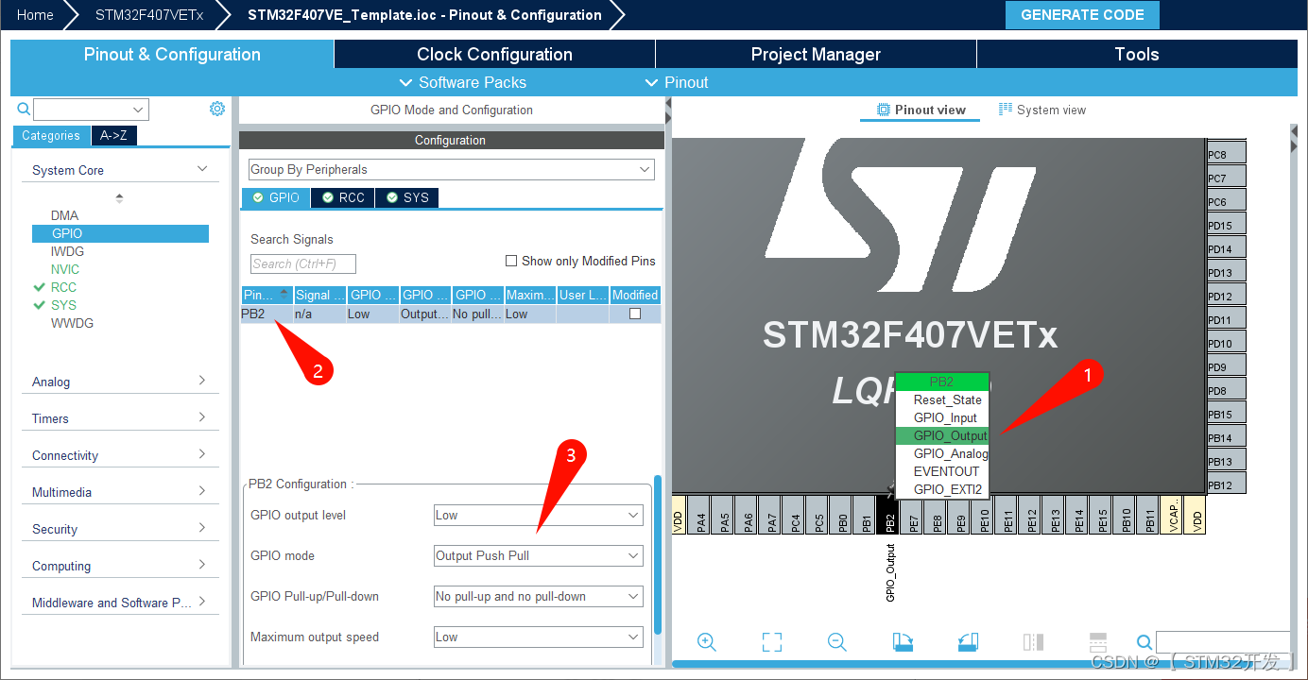Click the zoom in magnifier icon
1308x680 pixels.
click(706, 642)
